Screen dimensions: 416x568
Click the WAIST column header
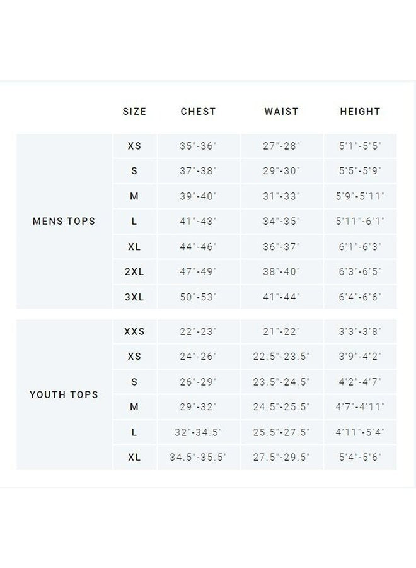click(281, 112)
